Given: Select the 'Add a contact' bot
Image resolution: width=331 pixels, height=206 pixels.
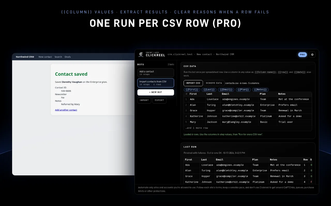Looking at the screenshot, I should (156, 73).
